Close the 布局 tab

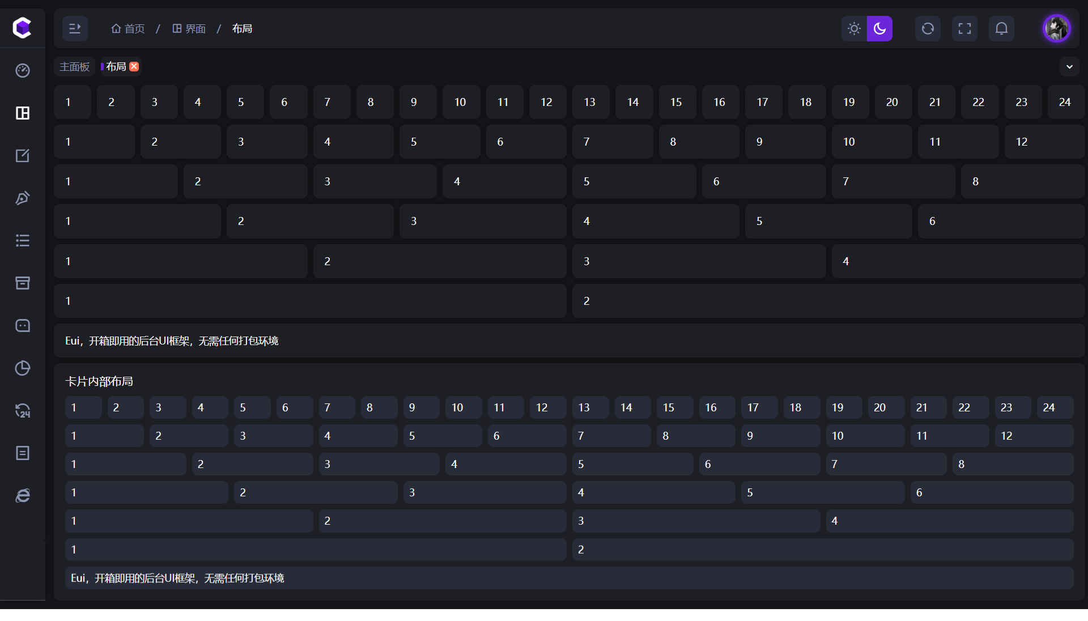coord(134,67)
